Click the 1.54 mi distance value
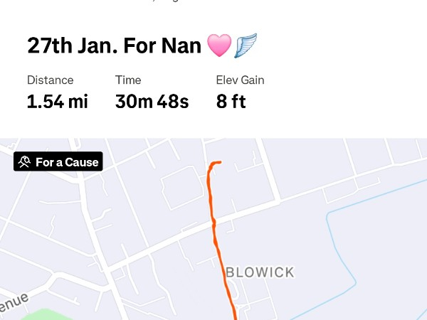The width and height of the screenshot is (427, 320). (x=57, y=102)
